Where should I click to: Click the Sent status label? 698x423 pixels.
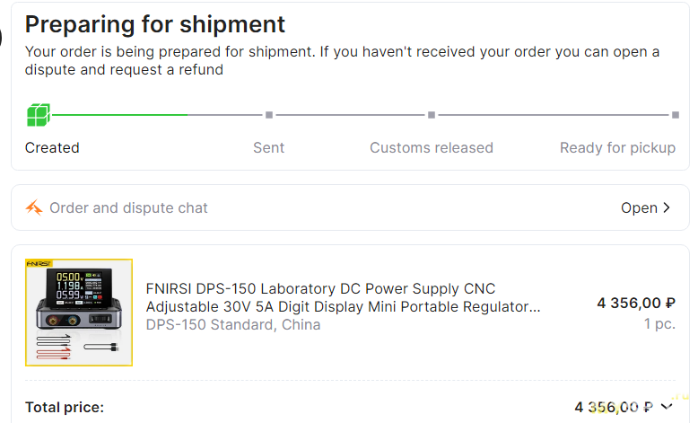(x=269, y=147)
